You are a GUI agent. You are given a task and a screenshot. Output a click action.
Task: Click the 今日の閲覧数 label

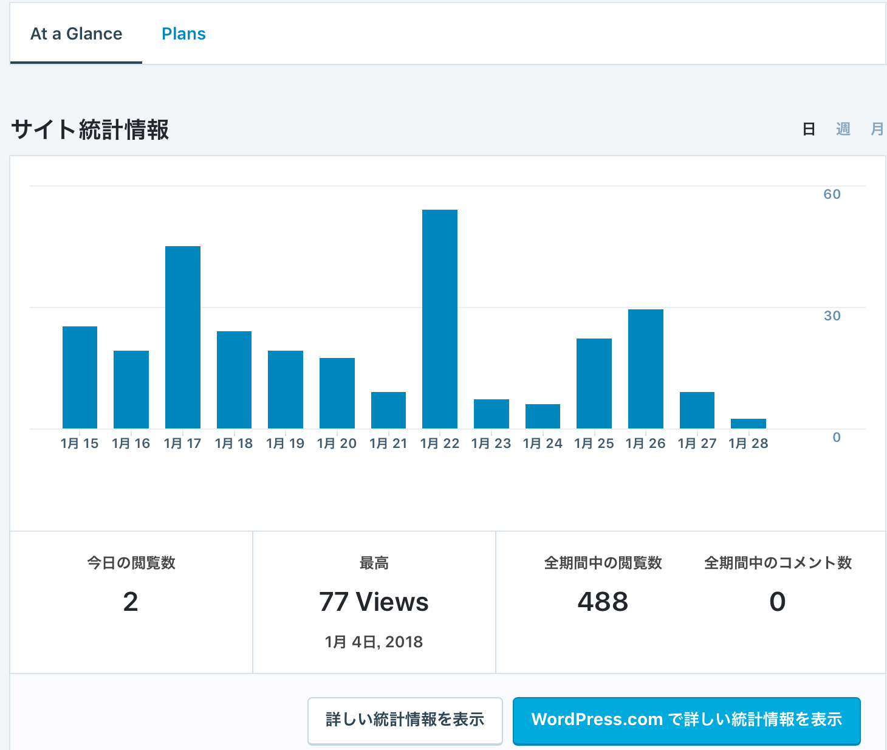pyautogui.click(x=131, y=563)
